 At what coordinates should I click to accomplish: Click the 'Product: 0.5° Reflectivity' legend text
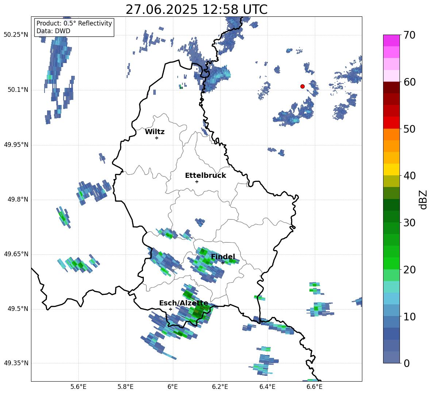(74, 23)
